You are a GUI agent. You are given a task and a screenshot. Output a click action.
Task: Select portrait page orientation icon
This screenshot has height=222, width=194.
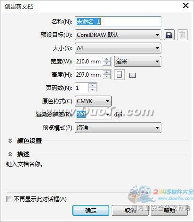(x=119, y=74)
